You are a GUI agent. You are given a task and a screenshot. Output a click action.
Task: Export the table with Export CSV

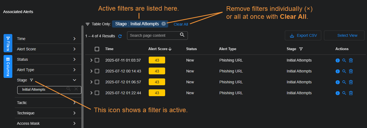tap(303, 35)
